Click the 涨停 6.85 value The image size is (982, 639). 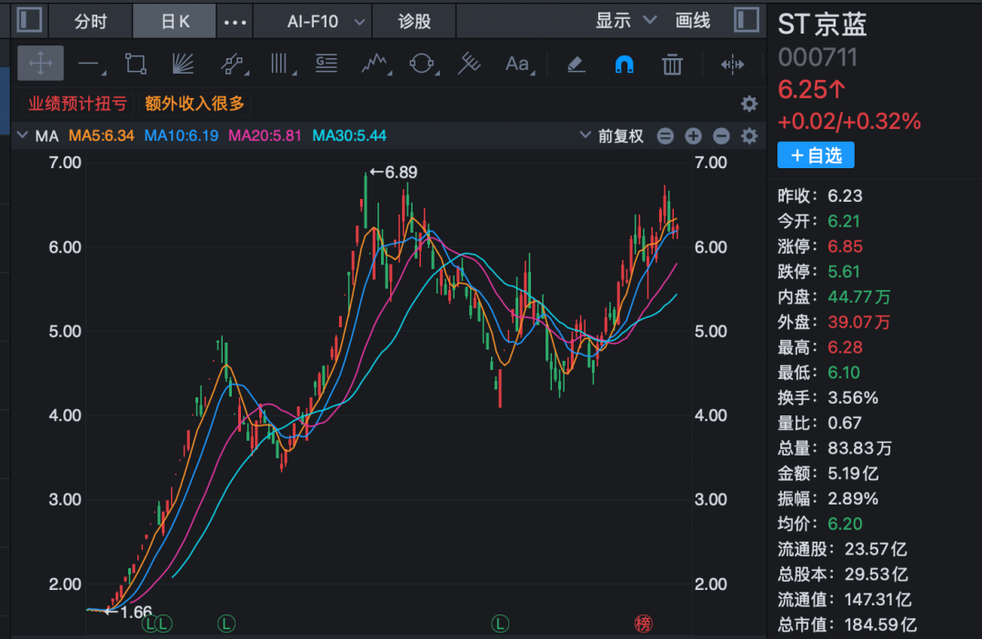[845, 246]
